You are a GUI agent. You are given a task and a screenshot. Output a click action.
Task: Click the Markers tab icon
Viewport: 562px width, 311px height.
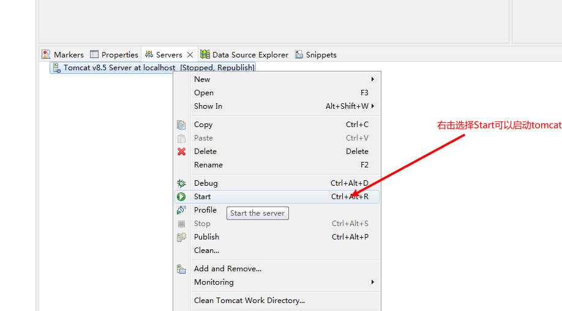(46, 54)
